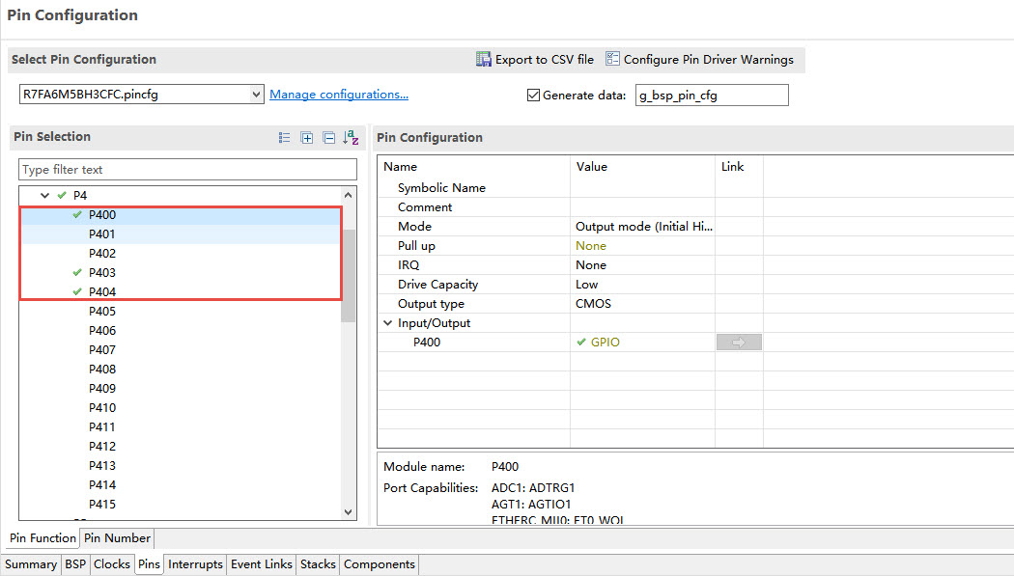Select pin P407 in the tree
This screenshot has height=576, width=1014.
102,350
